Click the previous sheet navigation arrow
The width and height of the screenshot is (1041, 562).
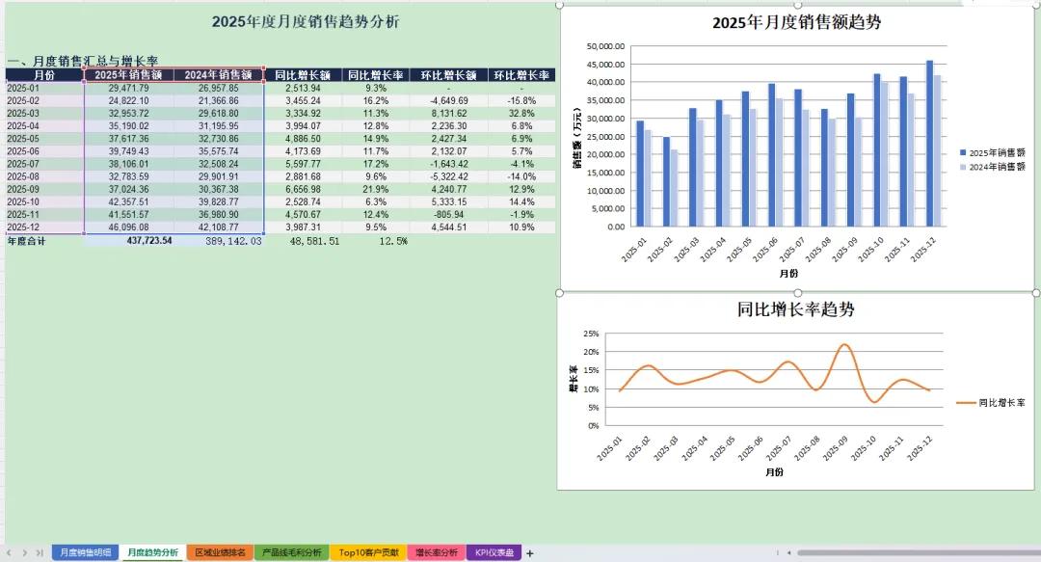(10, 552)
